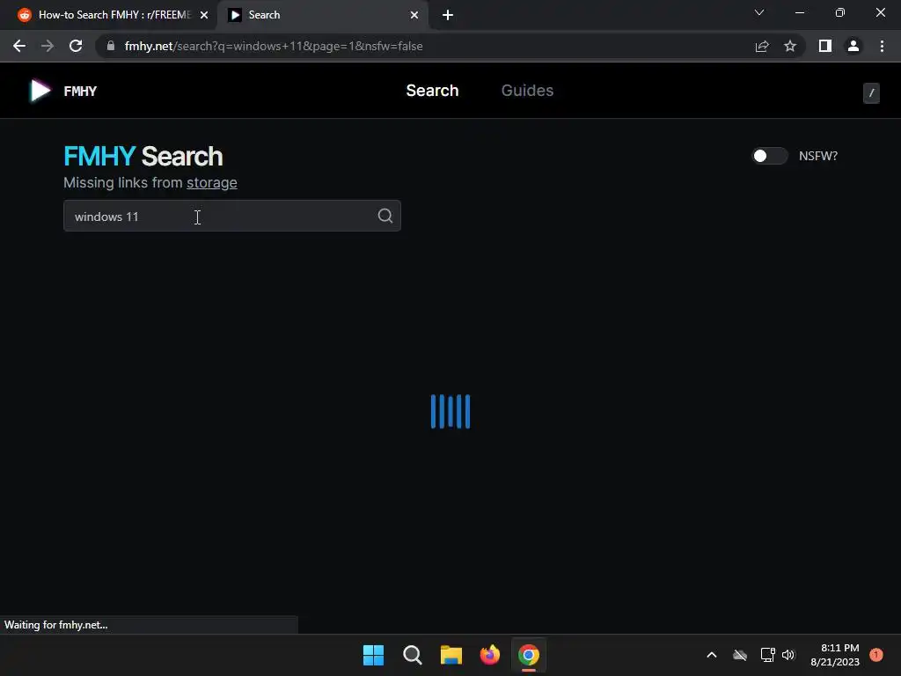The height and width of the screenshot is (676, 901).
Task: Click the address bar URL
Action: [274, 46]
